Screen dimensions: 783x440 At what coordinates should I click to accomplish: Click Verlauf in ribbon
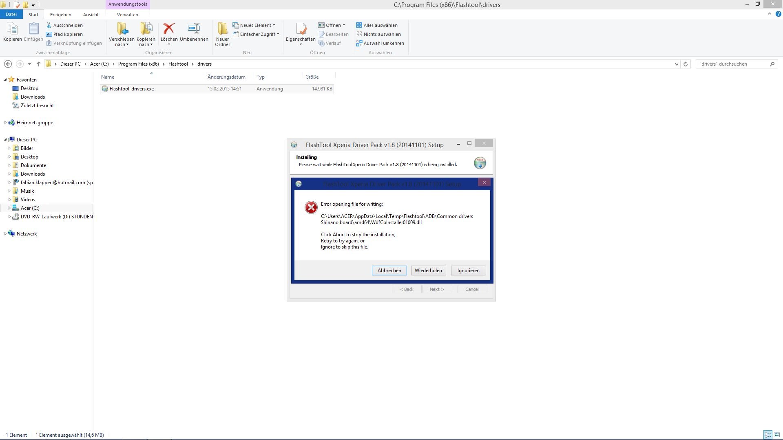pos(330,43)
